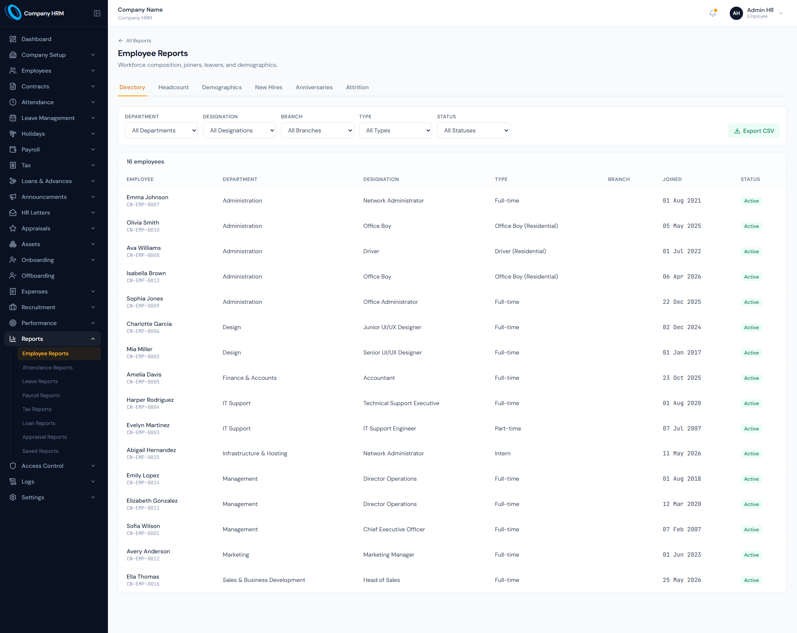Click the Assets boxes icon
The image size is (797, 633).
pyautogui.click(x=13, y=244)
